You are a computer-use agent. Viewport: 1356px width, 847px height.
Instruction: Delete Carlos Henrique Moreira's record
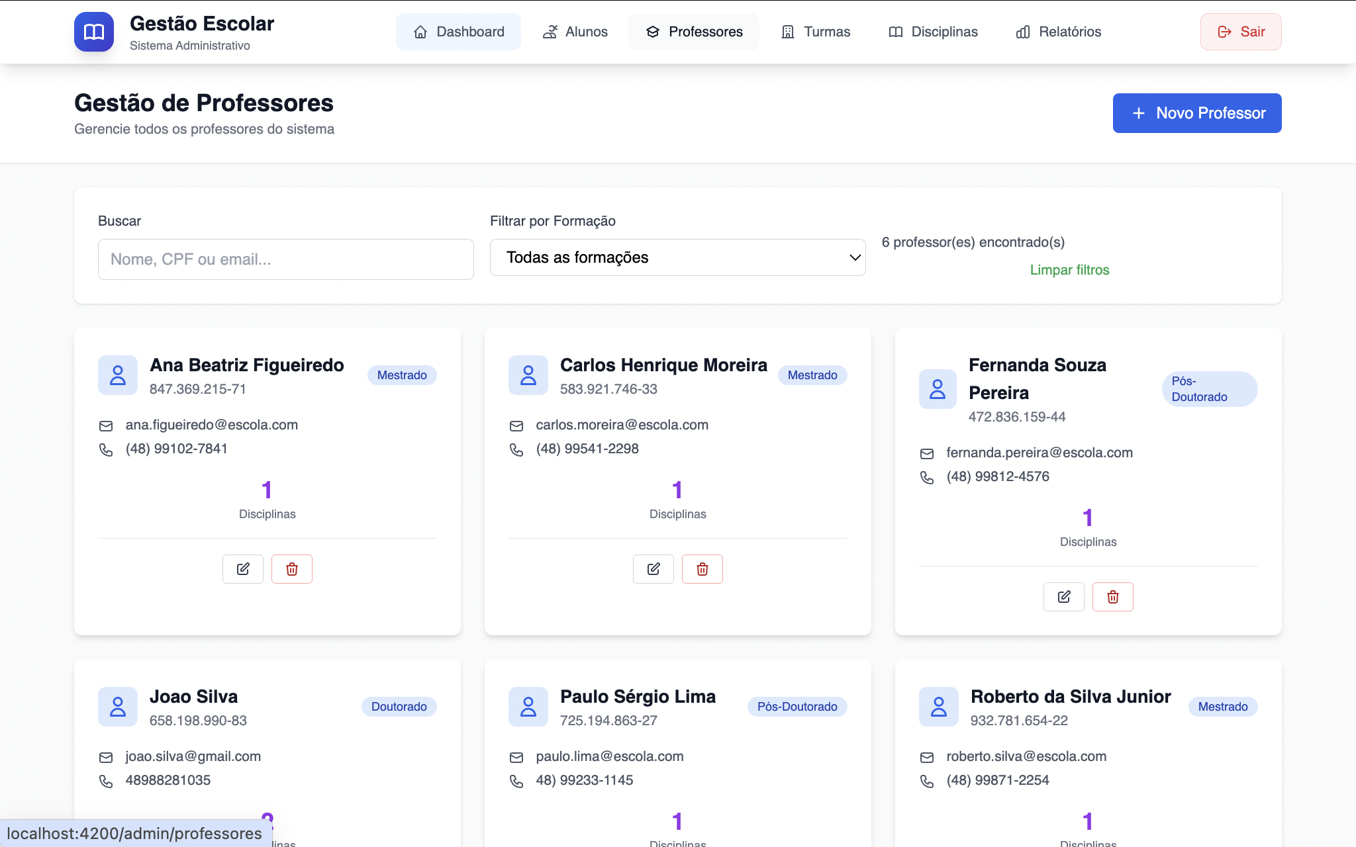pos(702,569)
